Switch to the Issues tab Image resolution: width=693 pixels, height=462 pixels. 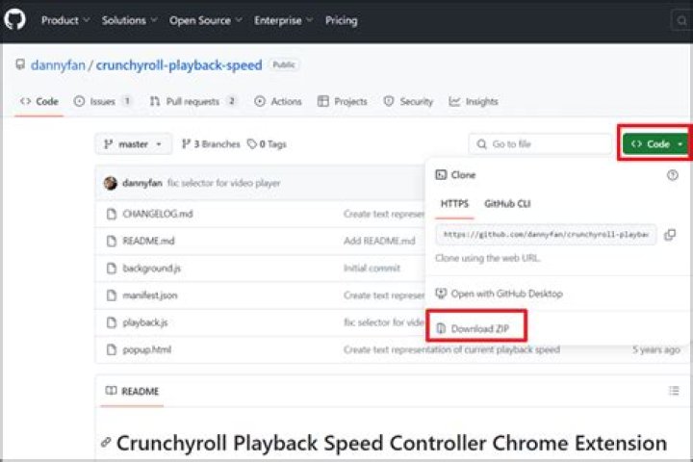pos(103,101)
